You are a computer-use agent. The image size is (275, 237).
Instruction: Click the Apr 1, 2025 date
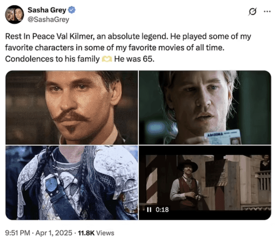pos(54,233)
